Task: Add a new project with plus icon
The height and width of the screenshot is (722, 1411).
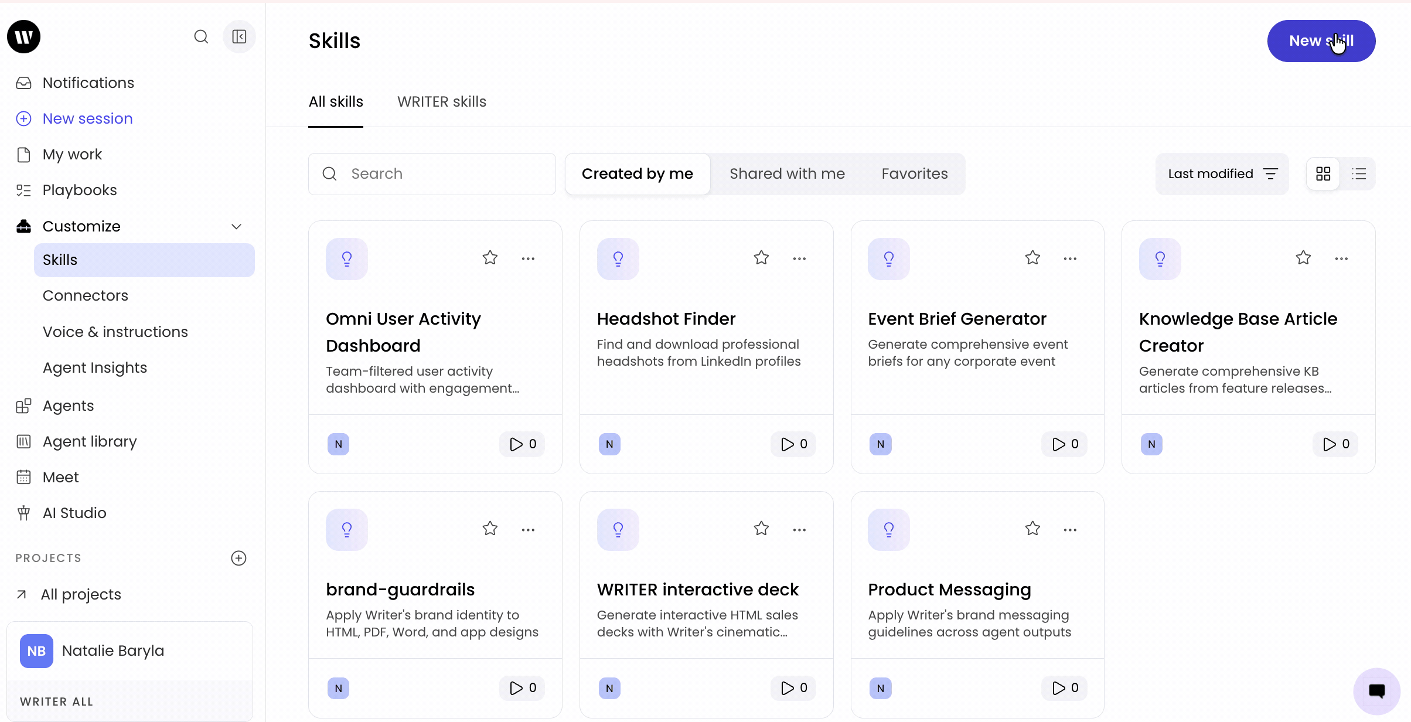Action: coord(238,558)
